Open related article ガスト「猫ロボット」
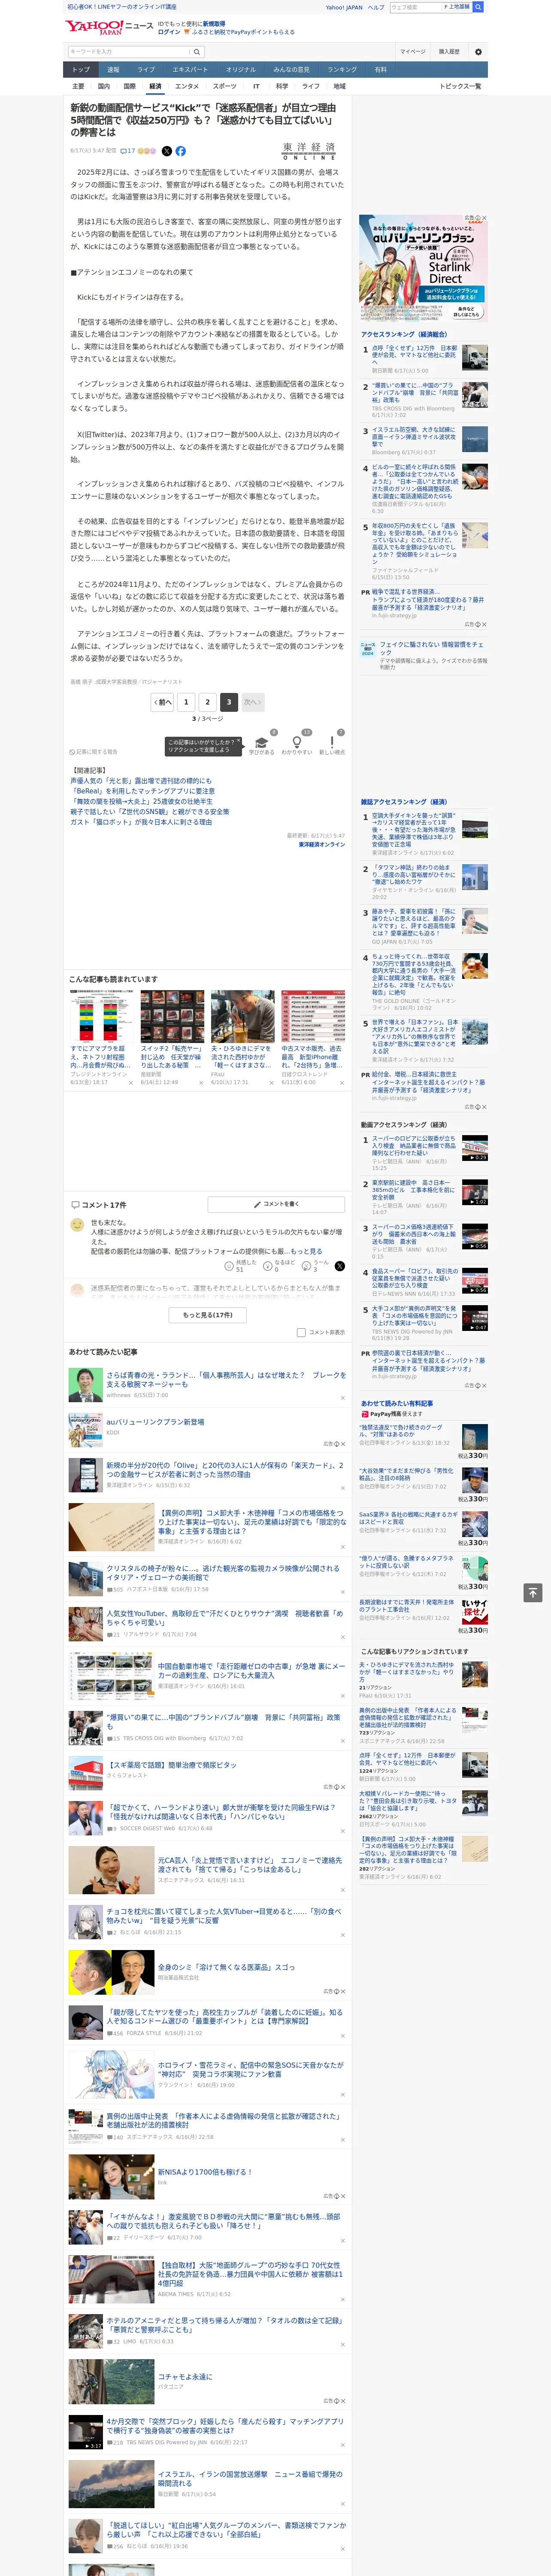This screenshot has height=2576, width=551. (x=141, y=822)
